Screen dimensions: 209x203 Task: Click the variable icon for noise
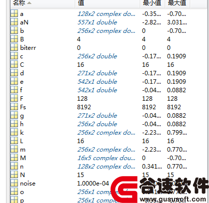tap(14, 183)
